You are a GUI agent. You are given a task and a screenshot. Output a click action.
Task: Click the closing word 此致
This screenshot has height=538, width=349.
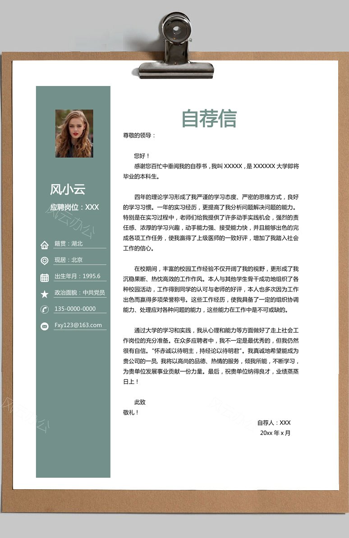click(140, 402)
